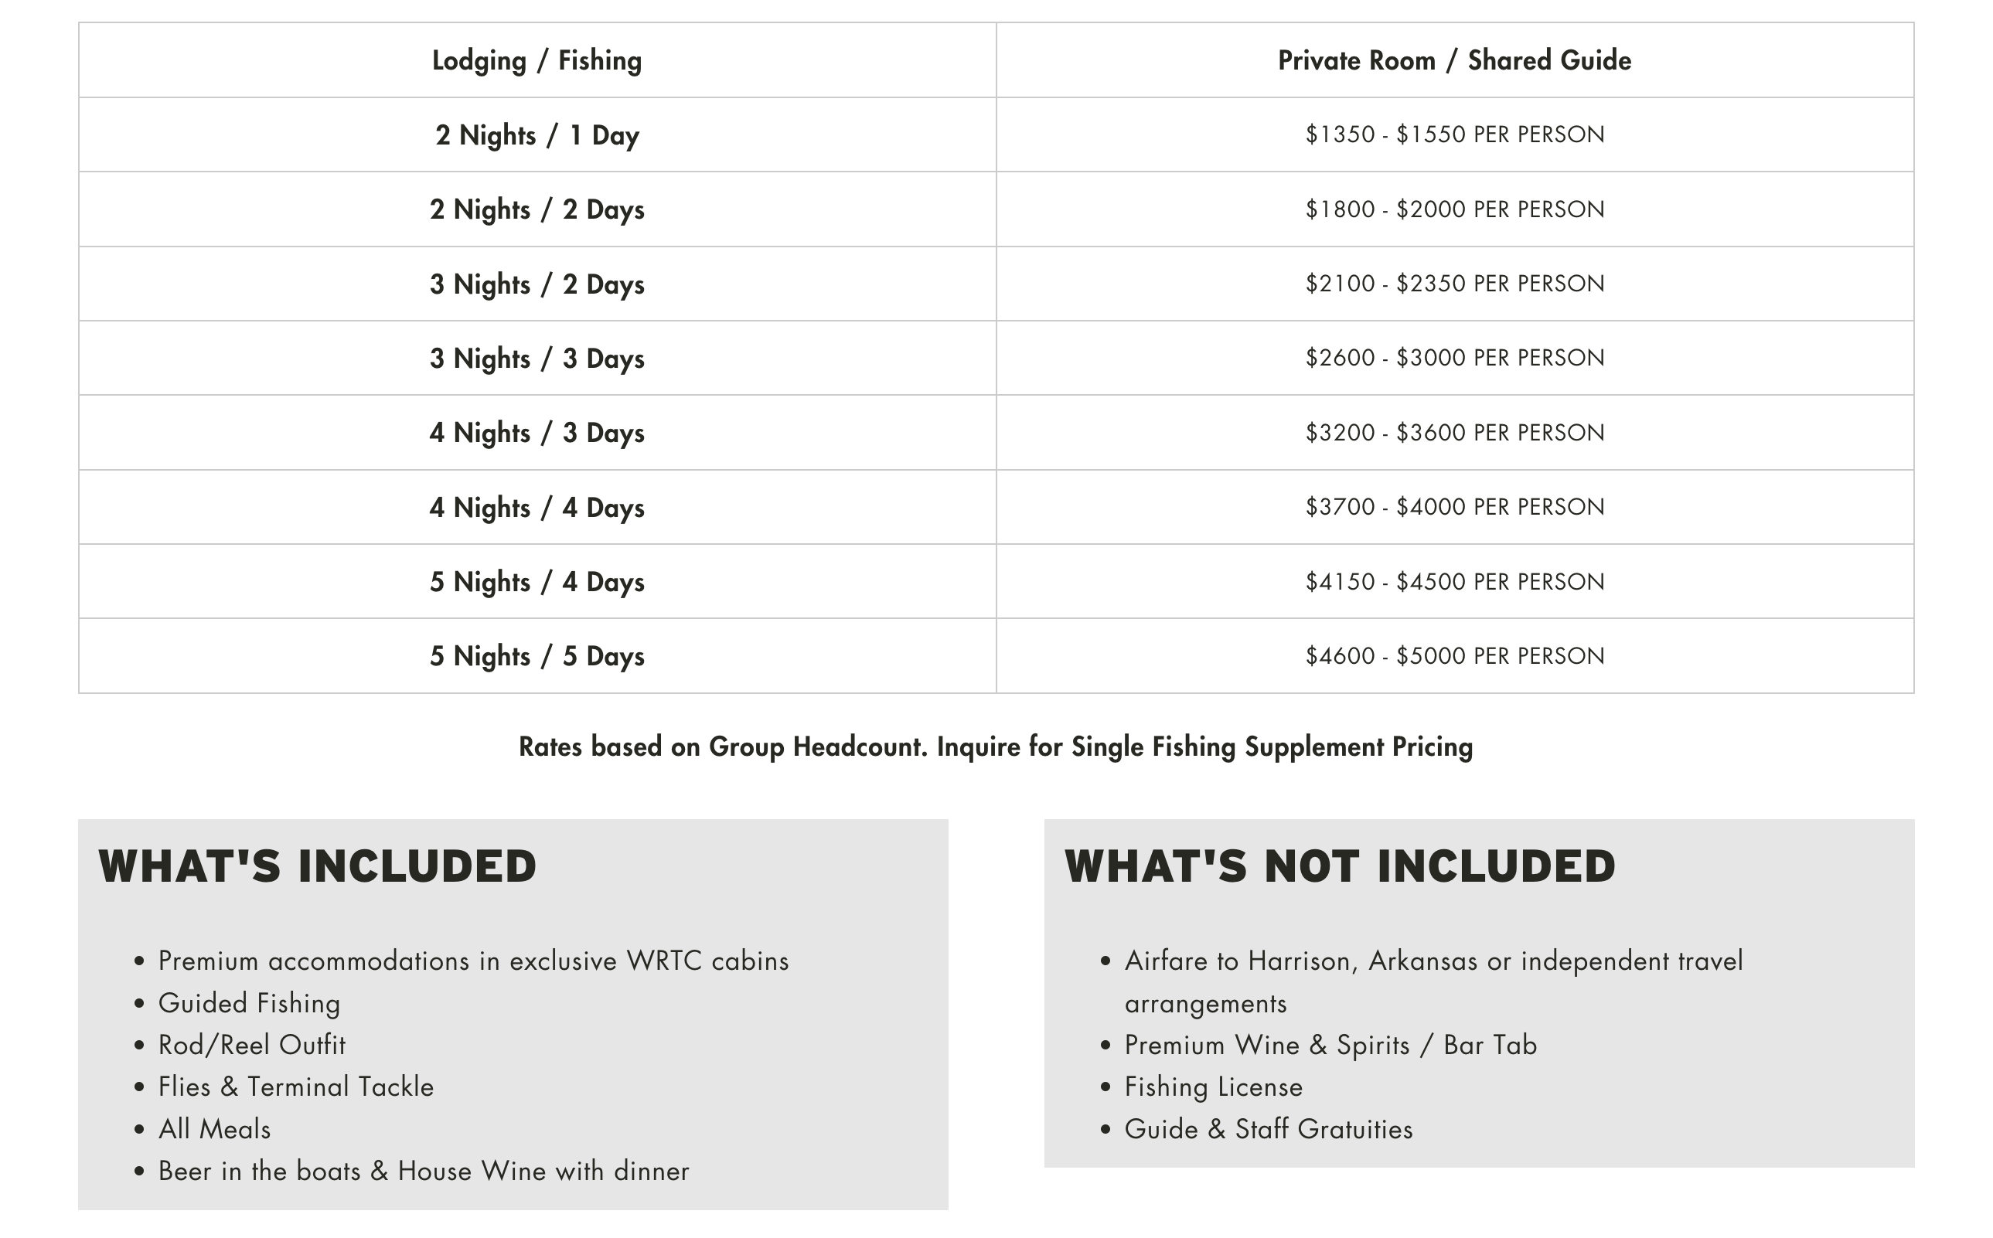The width and height of the screenshot is (1993, 1238).
Task: Click the $1350 - $1550 per person price
Action: tap(1454, 134)
